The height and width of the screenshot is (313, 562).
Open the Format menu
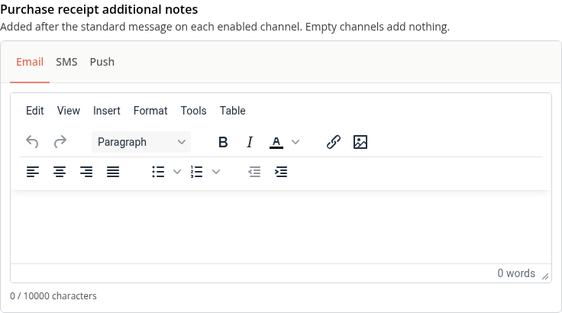pos(150,111)
